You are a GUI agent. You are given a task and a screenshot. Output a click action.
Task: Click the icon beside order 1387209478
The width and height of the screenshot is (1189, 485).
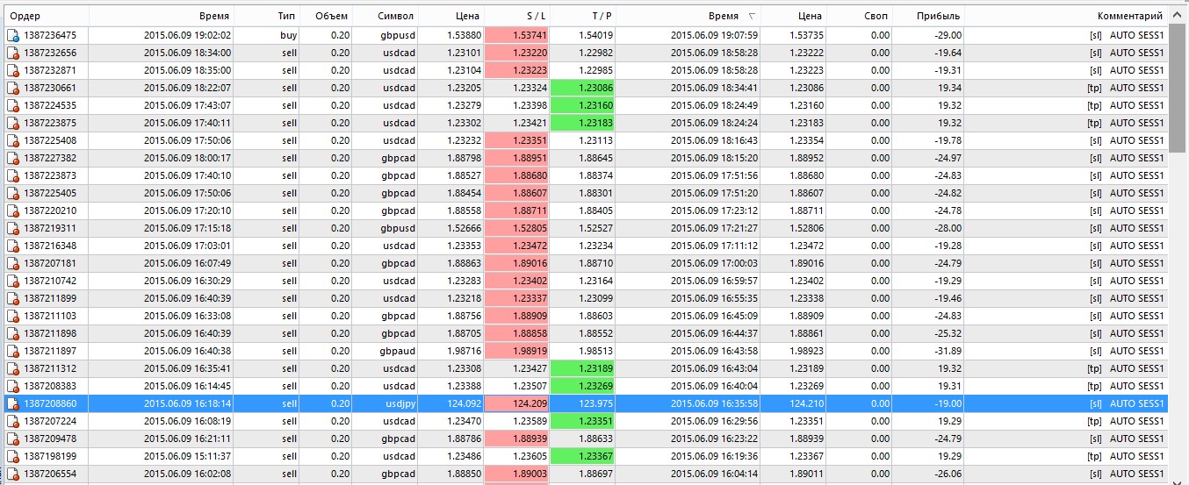coord(13,439)
